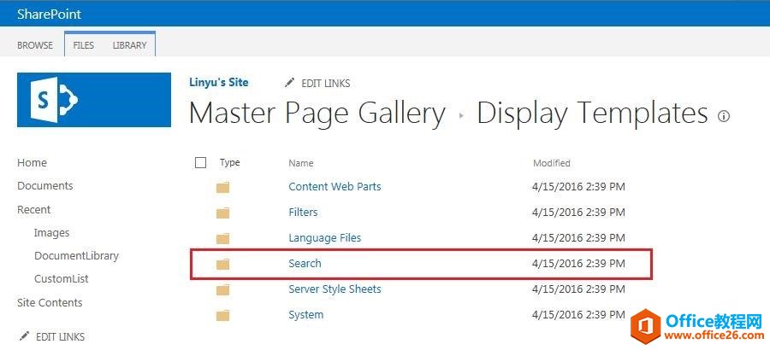The image size is (770, 350).
Task: Click the Filters folder icon
Action: point(223,213)
